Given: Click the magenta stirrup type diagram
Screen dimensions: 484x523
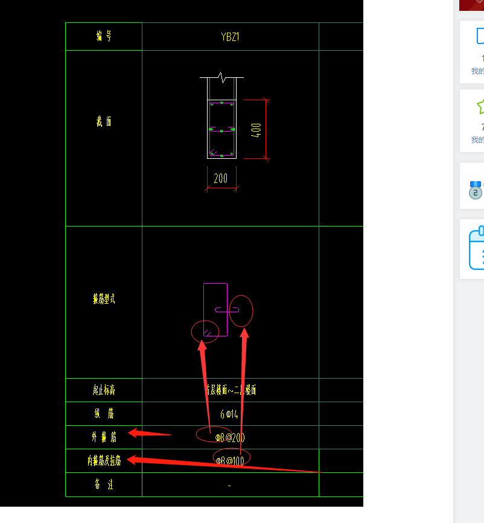Looking at the screenshot, I should tap(221, 310).
